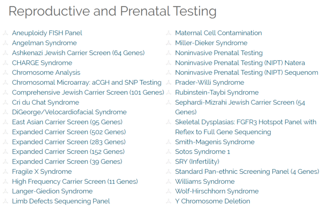
Task: Click the icon before Maternal Cell Contamination
Action: click(x=169, y=33)
